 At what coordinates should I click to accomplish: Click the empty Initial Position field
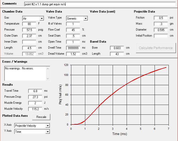pos(161,36)
